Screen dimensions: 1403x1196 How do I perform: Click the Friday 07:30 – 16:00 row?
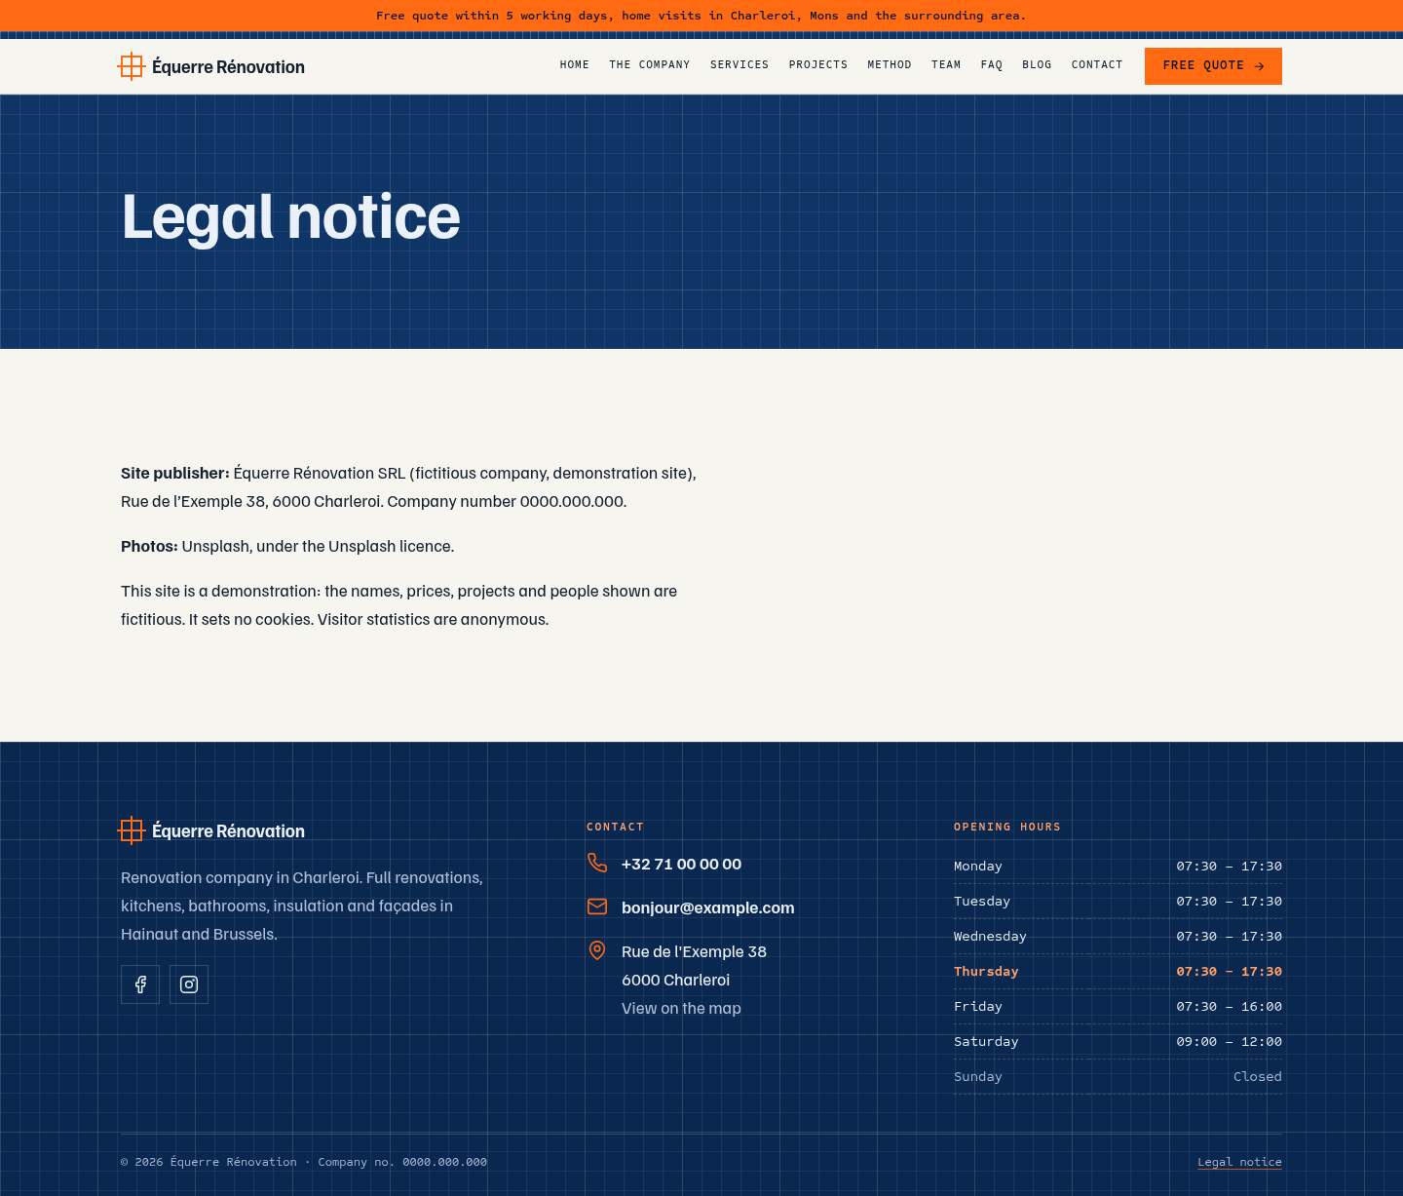coord(1118,1006)
